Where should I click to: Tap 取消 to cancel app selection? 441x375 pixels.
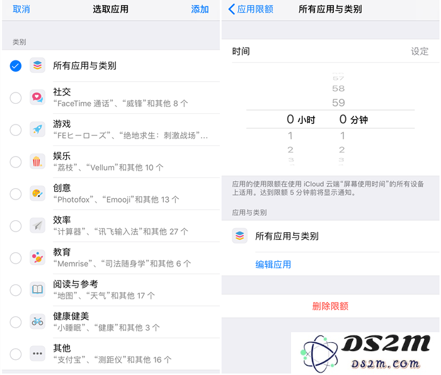(x=21, y=9)
